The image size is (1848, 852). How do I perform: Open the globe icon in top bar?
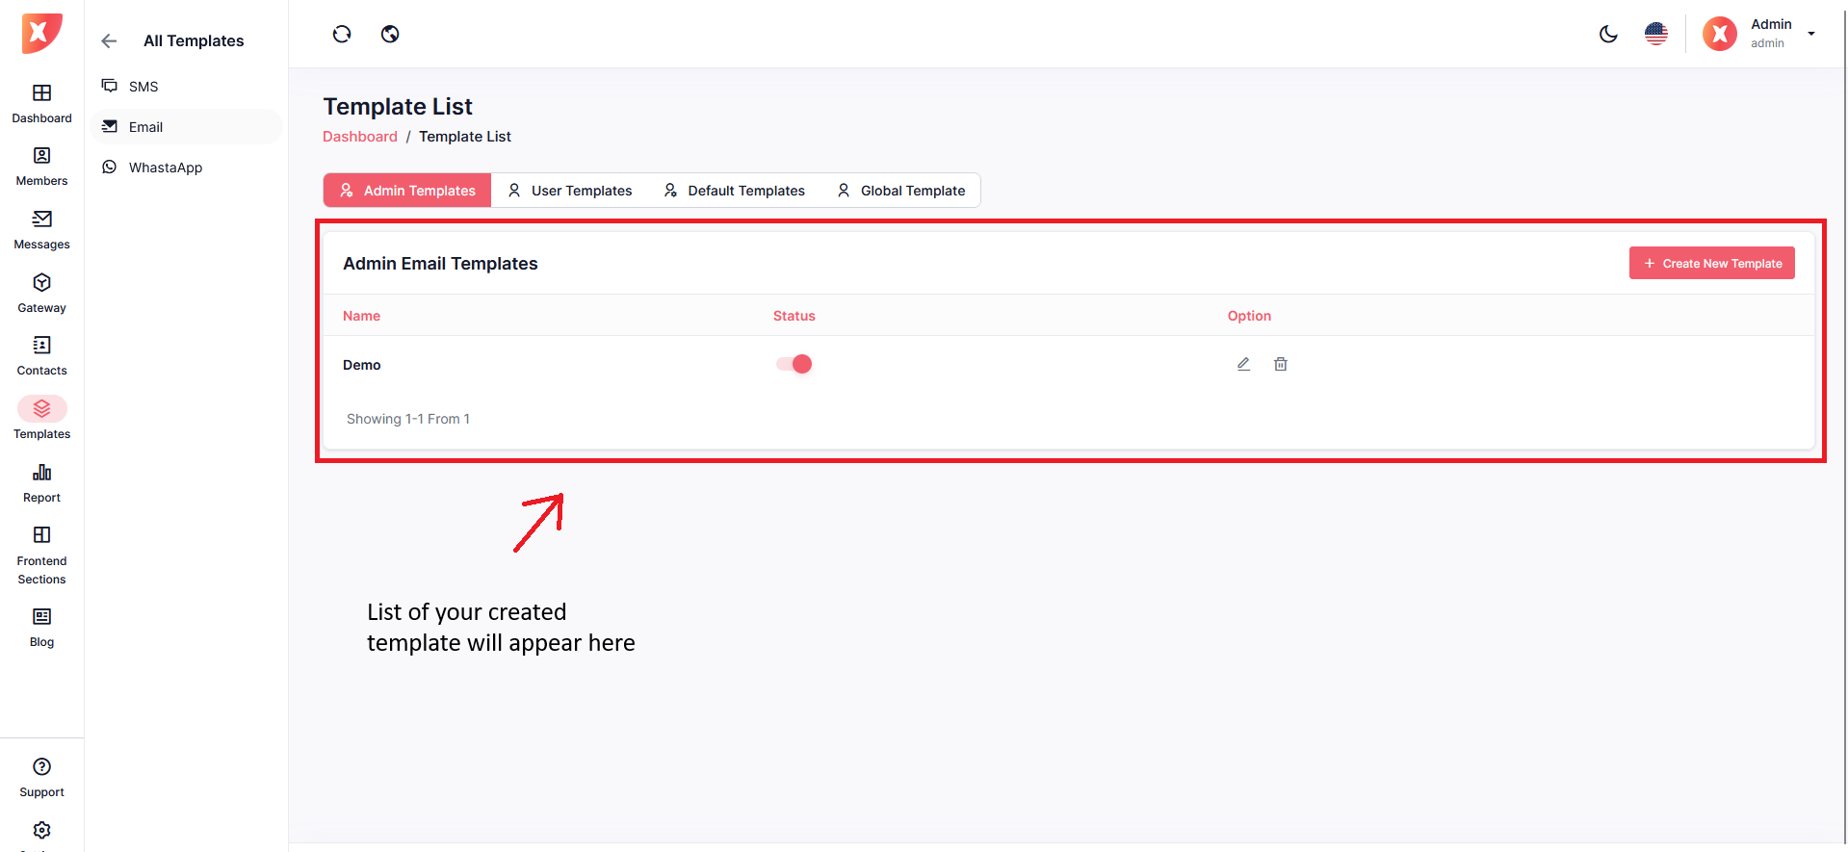(390, 35)
